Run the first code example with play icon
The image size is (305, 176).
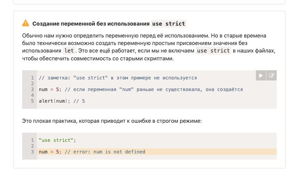pyautogui.click(x=261, y=75)
